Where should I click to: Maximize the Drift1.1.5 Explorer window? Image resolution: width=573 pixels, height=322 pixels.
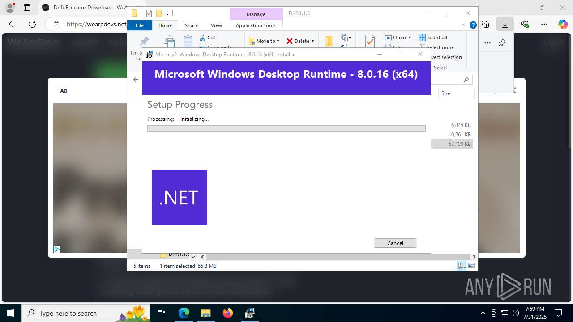447,13
